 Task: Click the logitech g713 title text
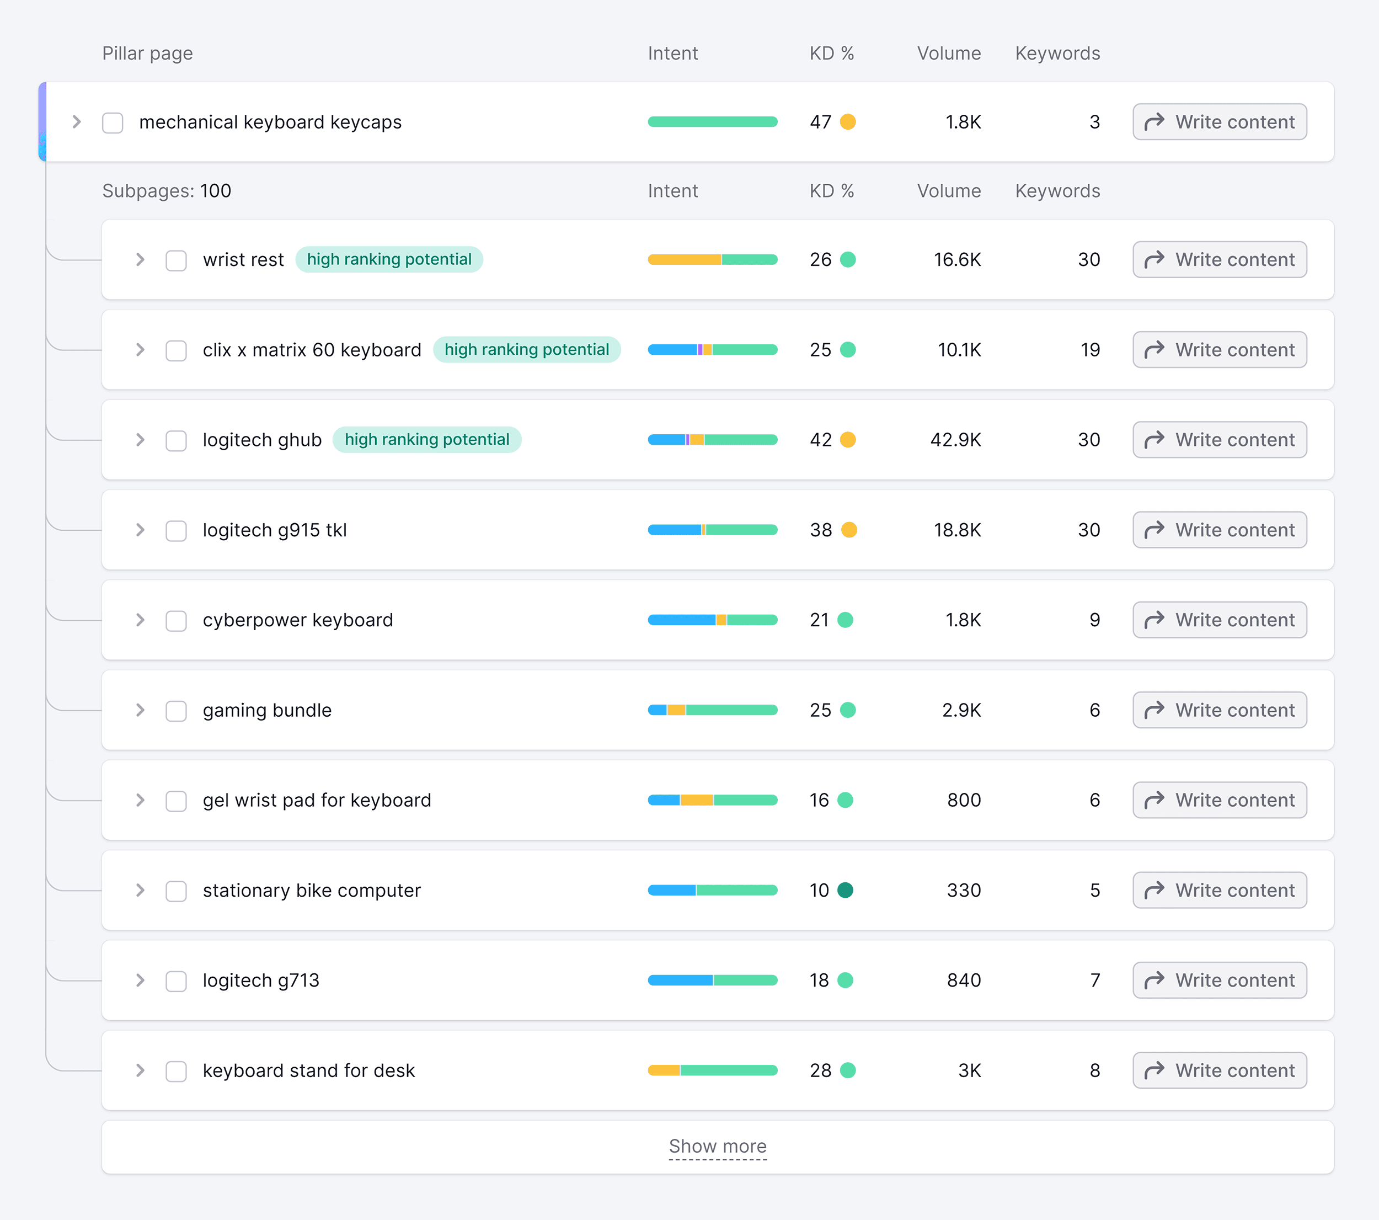(261, 981)
